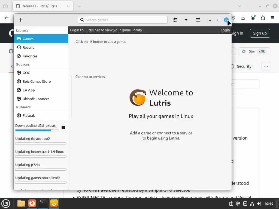Star the lutris repository on GitHub
Viewport: 279px width, 209px height.
254,51
